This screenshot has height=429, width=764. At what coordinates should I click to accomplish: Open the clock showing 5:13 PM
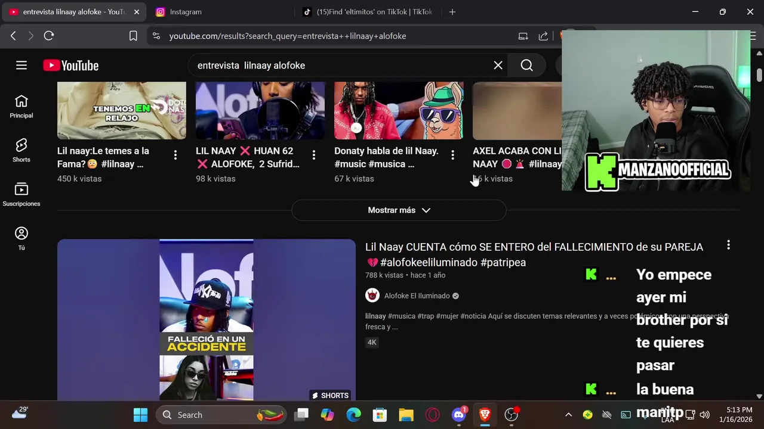[x=735, y=415]
